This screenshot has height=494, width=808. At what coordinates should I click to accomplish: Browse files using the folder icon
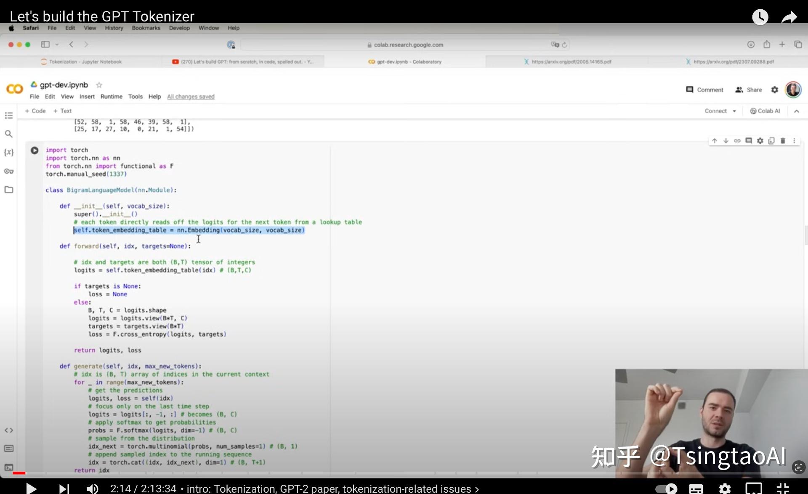pyautogui.click(x=9, y=190)
